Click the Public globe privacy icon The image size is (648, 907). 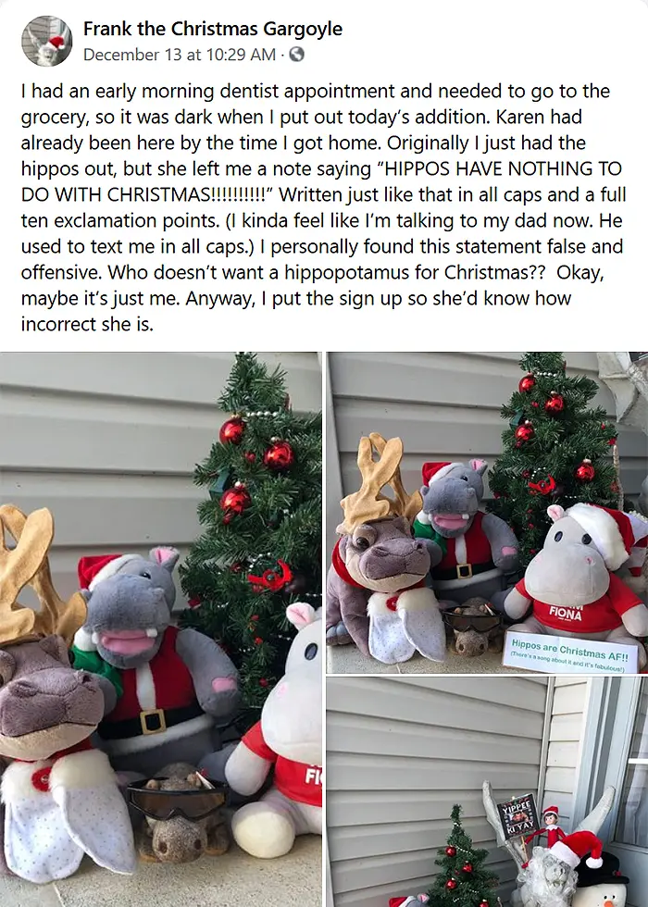[x=296, y=55]
